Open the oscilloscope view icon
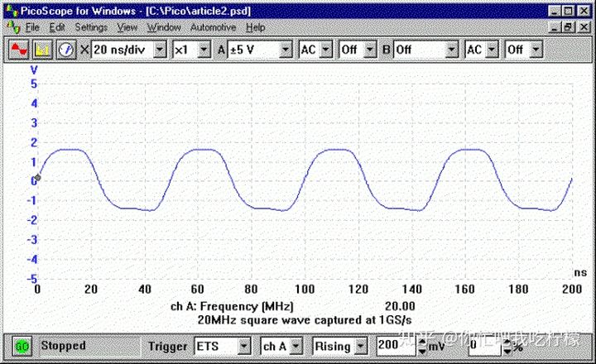This screenshot has height=364, width=596. point(18,50)
